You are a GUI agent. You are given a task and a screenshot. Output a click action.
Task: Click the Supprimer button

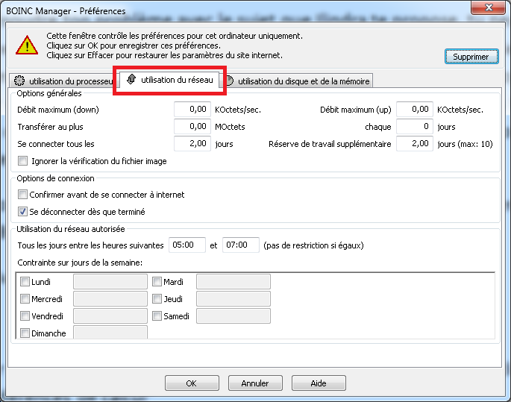click(471, 57)
